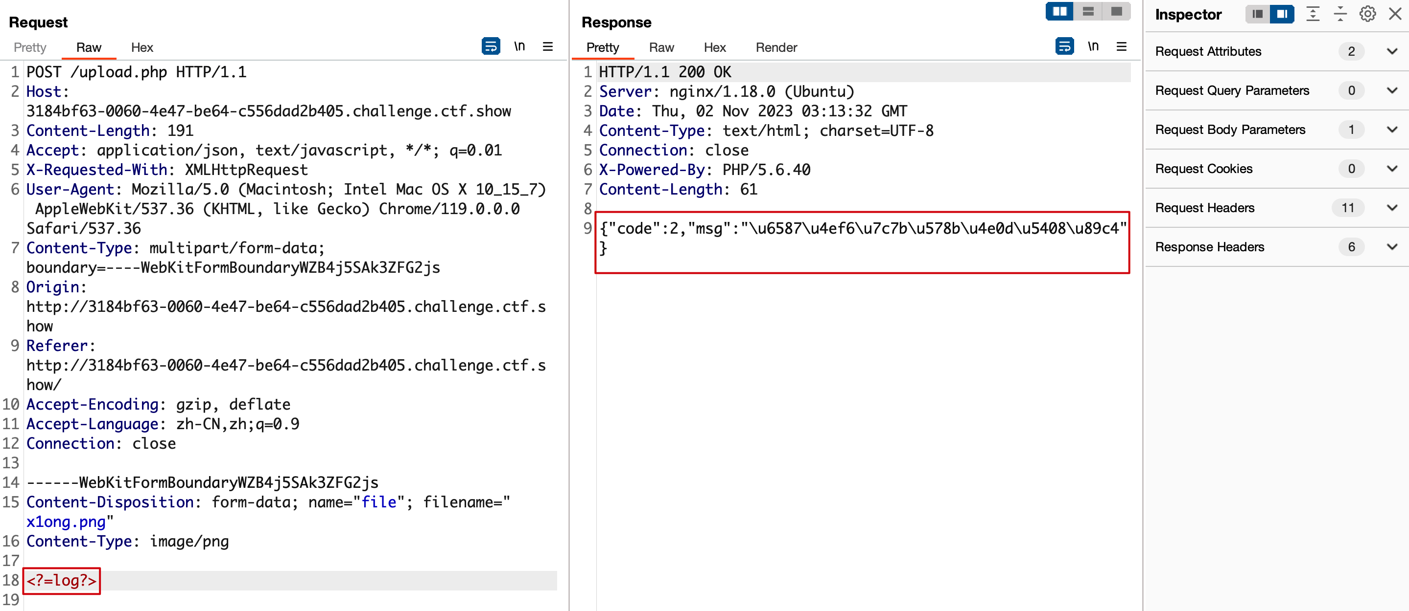The image size is (1409, 611).
Task: Close the Inspector panel
Action: 1395,14
